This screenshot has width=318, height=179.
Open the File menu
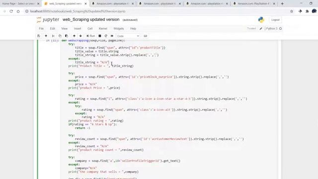pos(41,29)
